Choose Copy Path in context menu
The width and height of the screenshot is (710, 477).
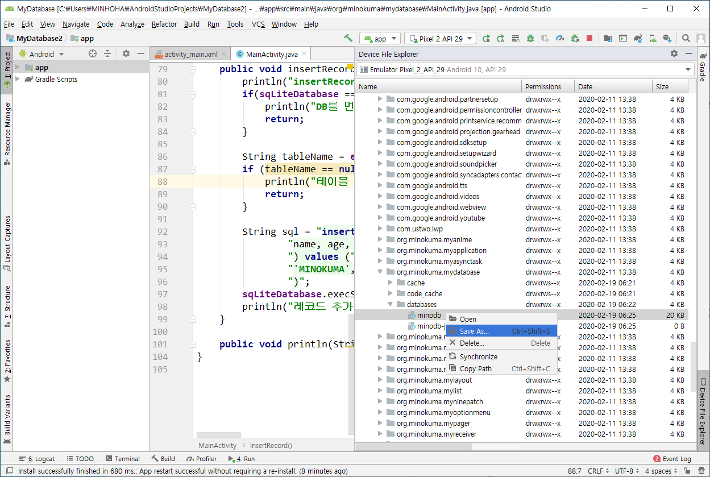click(501, 368)
